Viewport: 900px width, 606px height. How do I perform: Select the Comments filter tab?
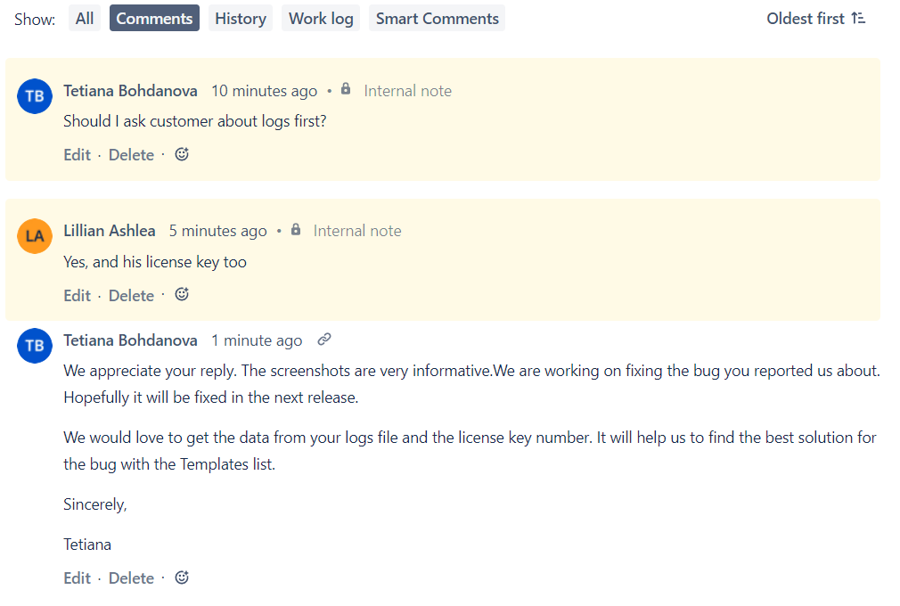(154, 19)
